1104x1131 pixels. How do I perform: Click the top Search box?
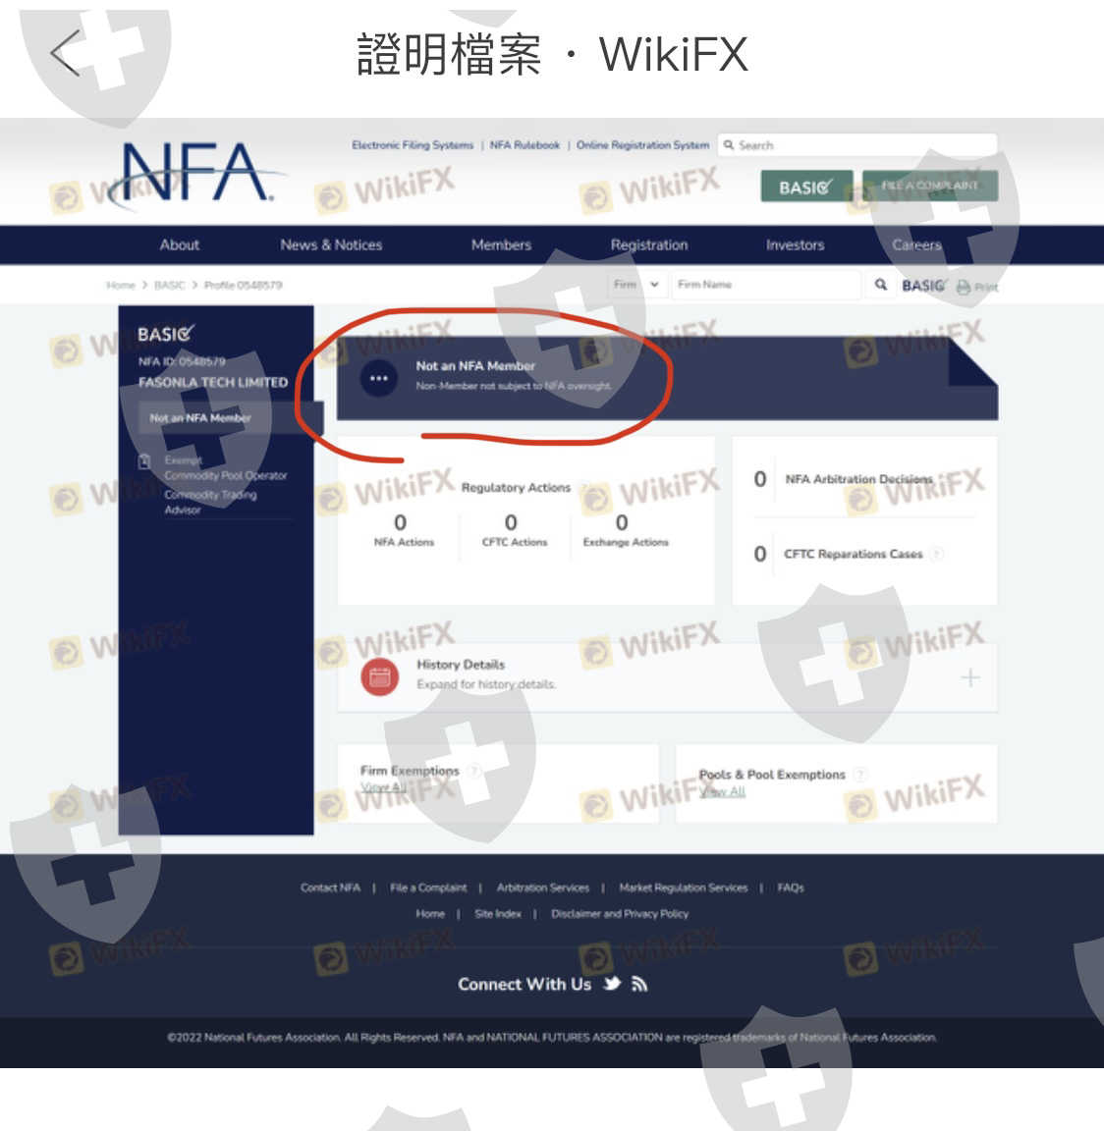point(857,145)
